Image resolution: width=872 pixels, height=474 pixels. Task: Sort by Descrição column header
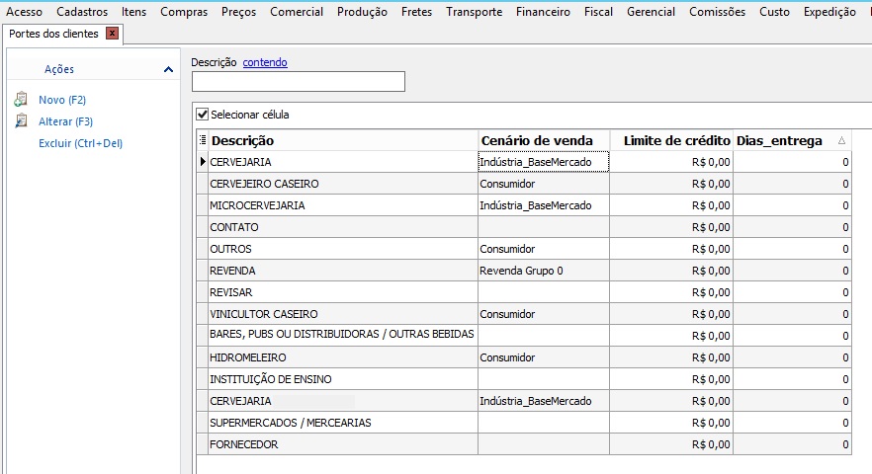click(343, 140)
